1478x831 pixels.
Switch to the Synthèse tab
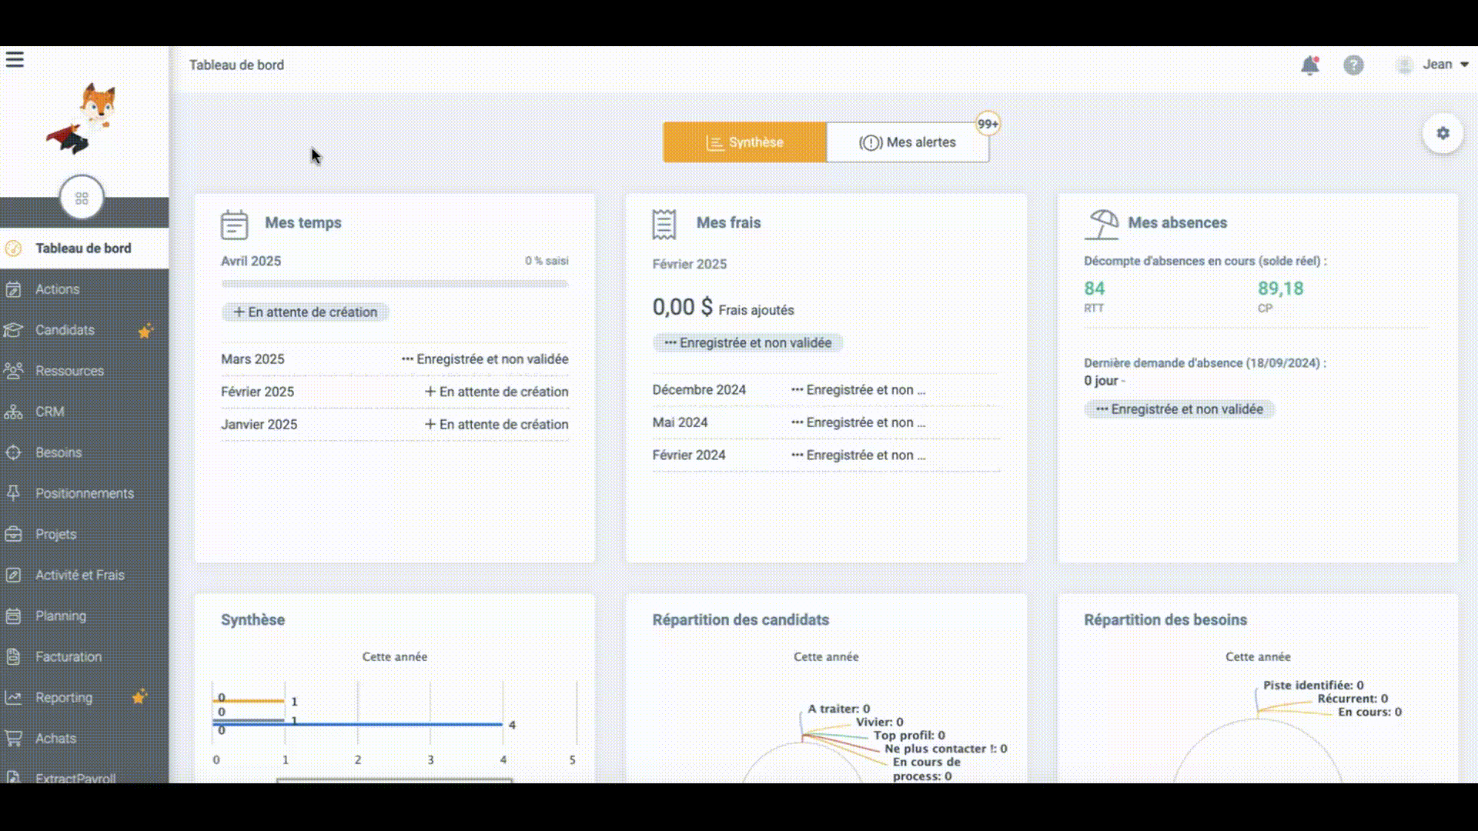point(744,142)
